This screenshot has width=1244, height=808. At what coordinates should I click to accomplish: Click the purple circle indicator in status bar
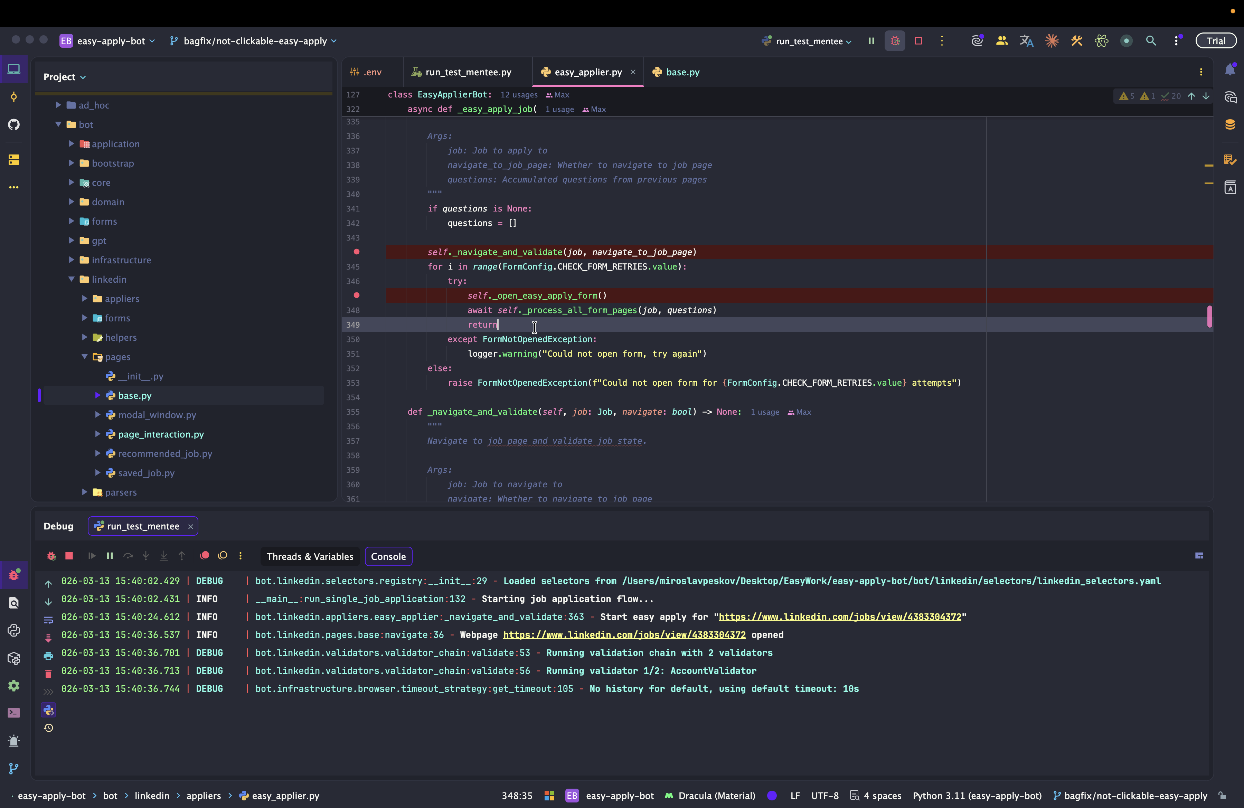tap(772, 796)
